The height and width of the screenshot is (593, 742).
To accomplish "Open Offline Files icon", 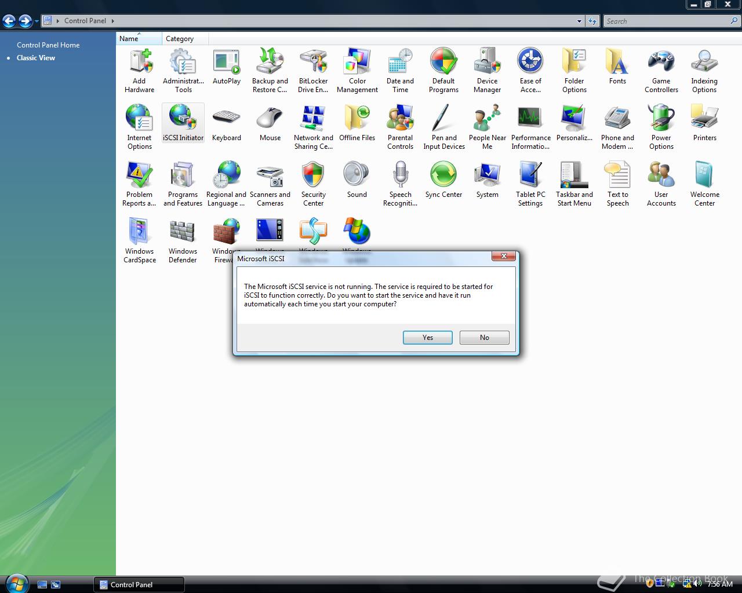I will pyautogui.click(x=357, y=123).
